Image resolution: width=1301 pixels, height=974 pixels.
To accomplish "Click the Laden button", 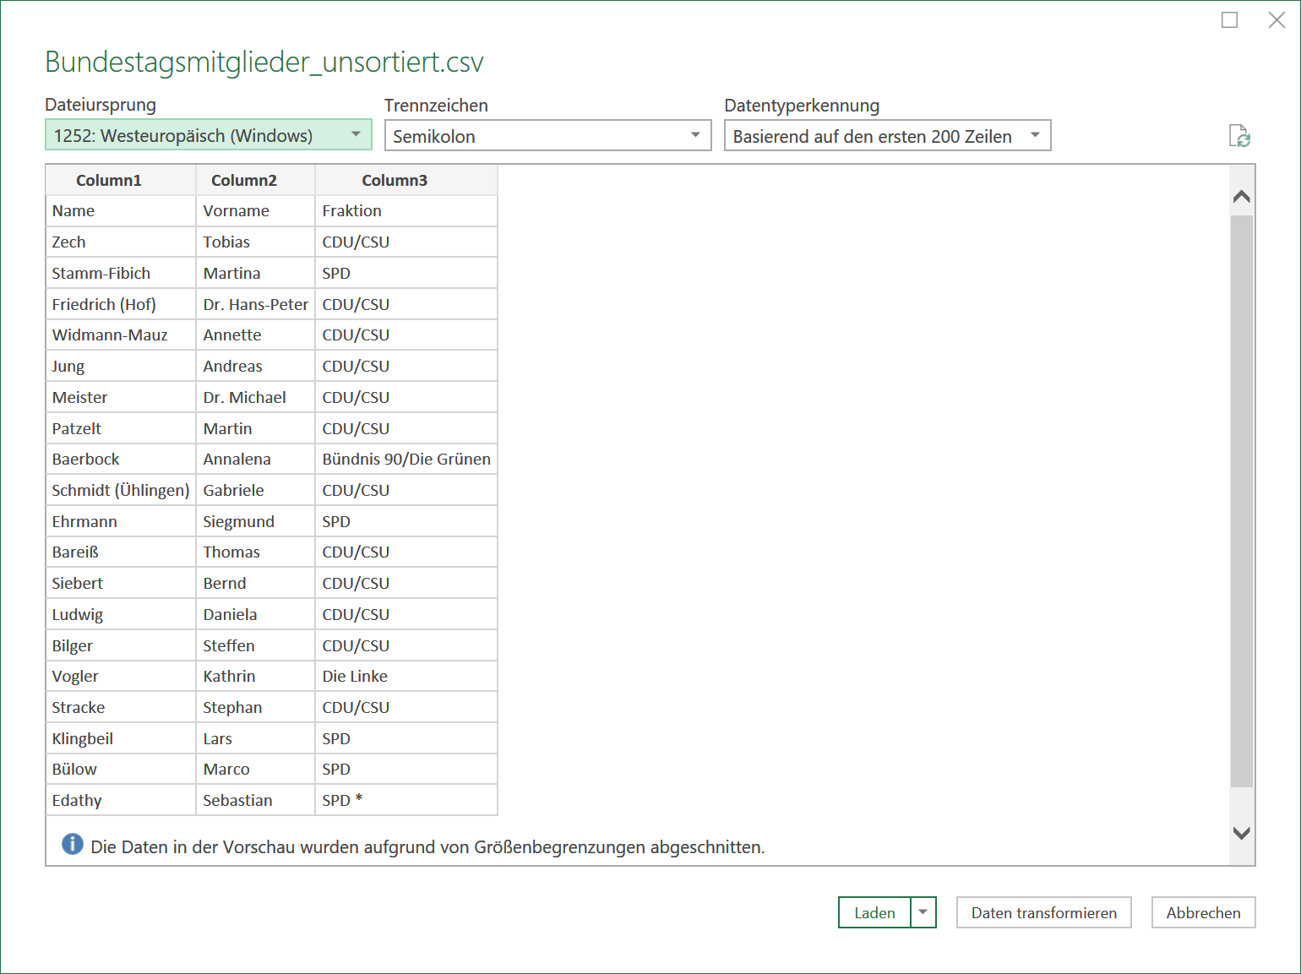I will pyautogui.click(x=874, y=912).
